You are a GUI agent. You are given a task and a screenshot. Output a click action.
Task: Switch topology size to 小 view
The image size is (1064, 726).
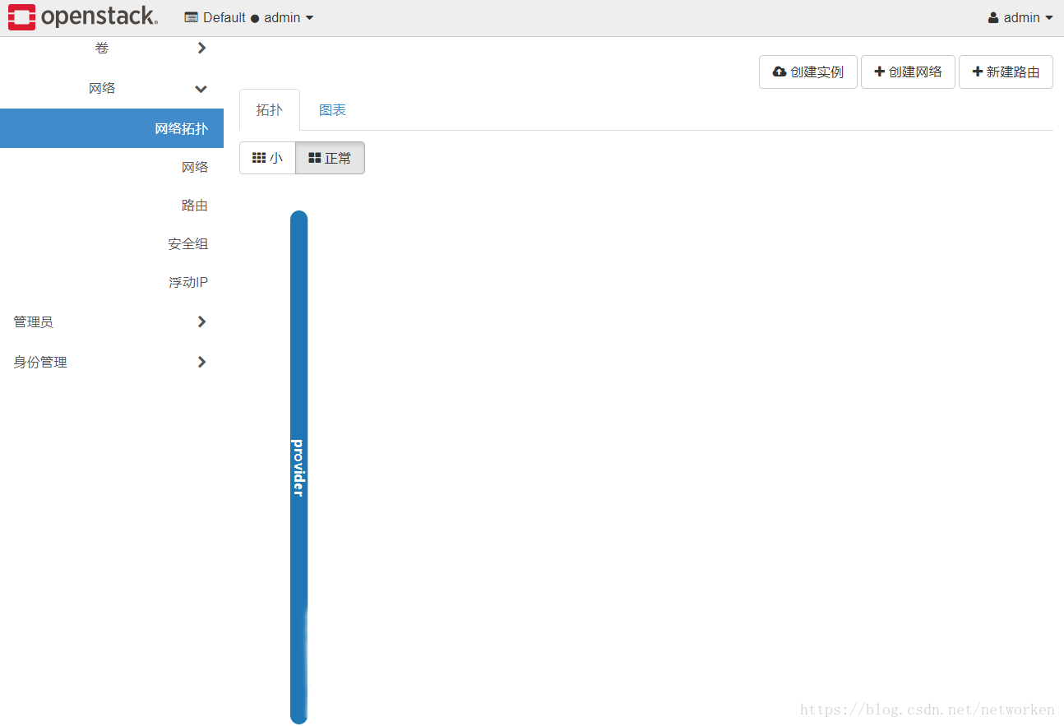[x=267, y=157]
